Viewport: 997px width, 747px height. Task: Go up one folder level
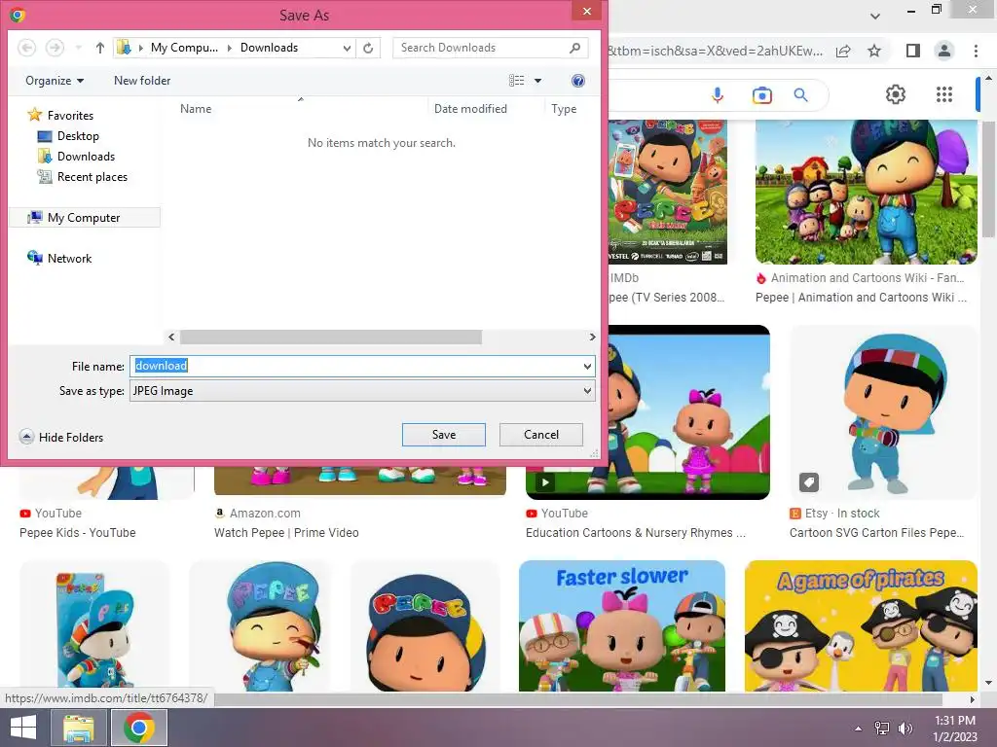pos(100,48)
